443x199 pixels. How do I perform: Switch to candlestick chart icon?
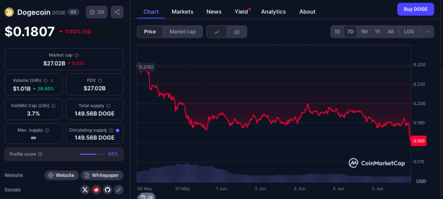237,32
